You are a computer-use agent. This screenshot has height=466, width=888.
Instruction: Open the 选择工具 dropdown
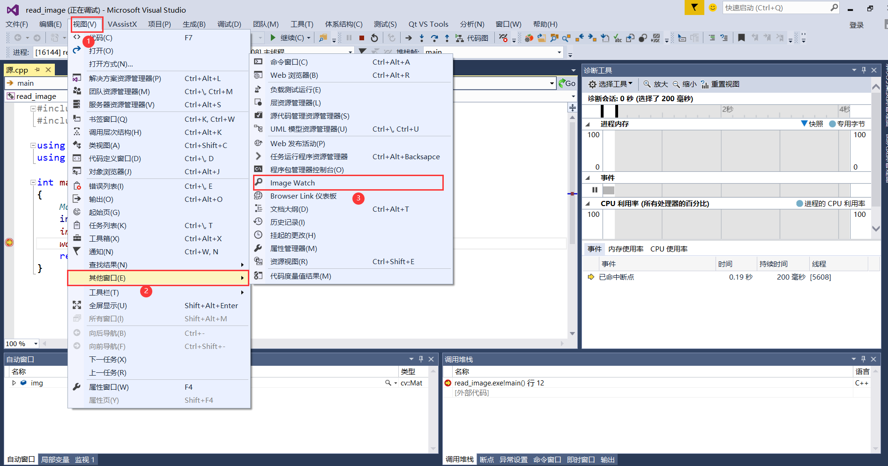(x=611, y=84)
